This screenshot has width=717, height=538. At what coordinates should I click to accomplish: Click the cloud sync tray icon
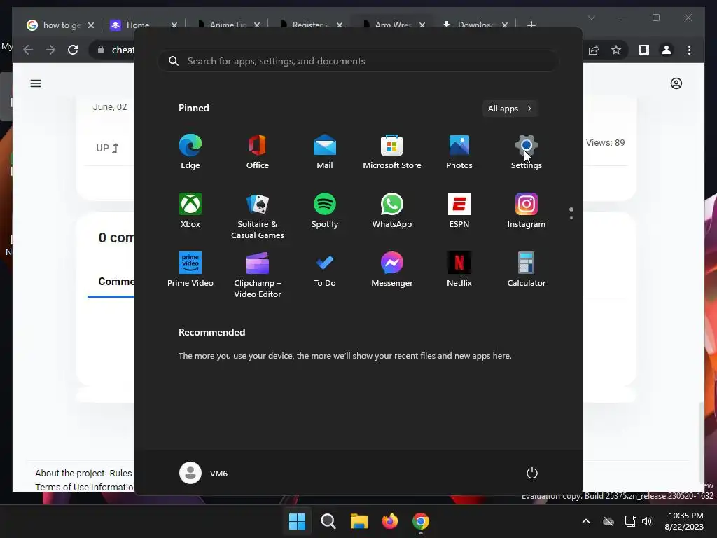click(608, 521)
